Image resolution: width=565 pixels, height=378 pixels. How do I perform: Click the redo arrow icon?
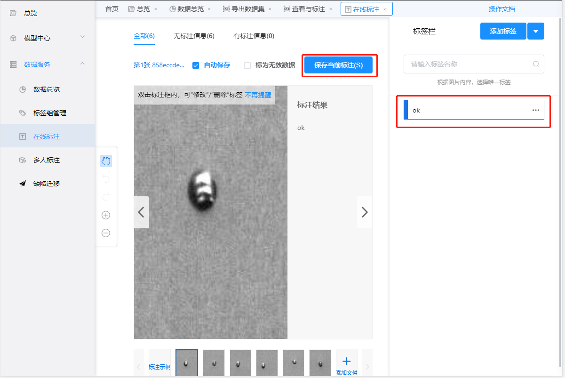(x=106, y=197)
